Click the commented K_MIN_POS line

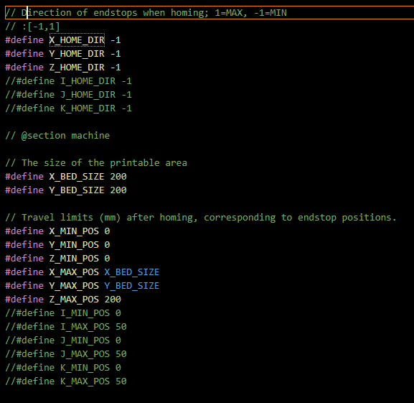click(x=63, y=368)
